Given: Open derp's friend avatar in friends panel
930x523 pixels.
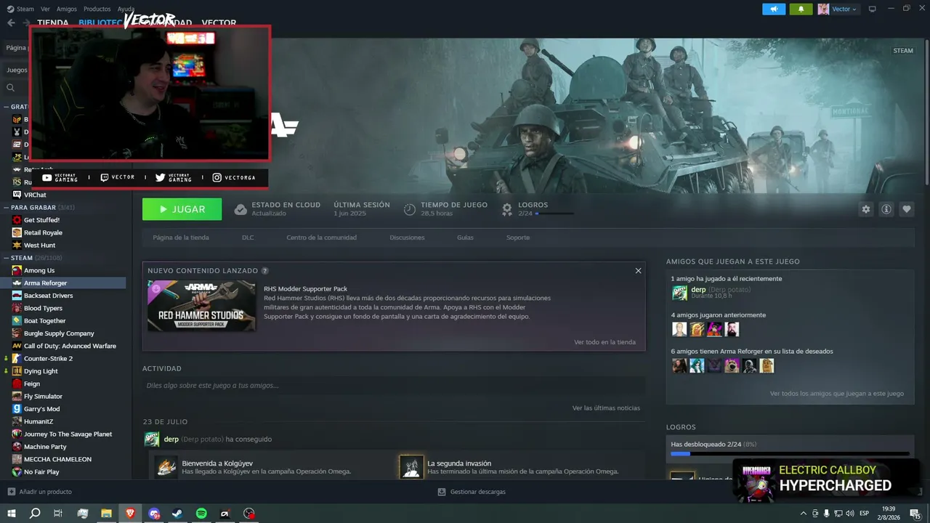Looking at the screenshot, I should coord(679,293).
